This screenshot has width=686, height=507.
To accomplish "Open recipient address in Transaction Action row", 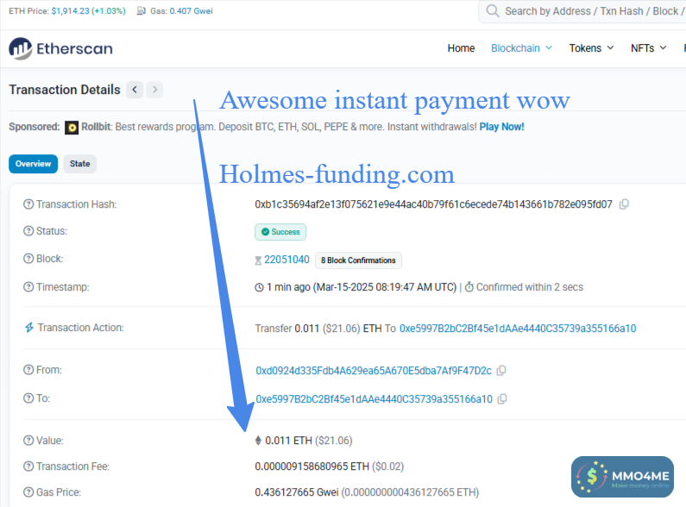I will (x=518, y=329).
